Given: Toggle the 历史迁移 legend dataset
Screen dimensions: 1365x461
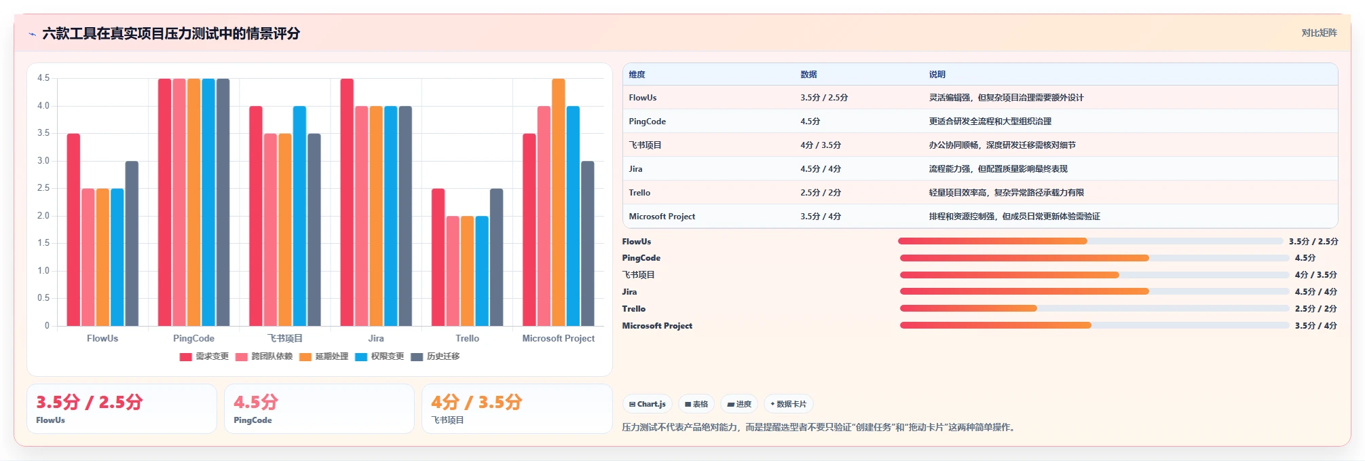Looking at the screenshot, I should (435, 356).
